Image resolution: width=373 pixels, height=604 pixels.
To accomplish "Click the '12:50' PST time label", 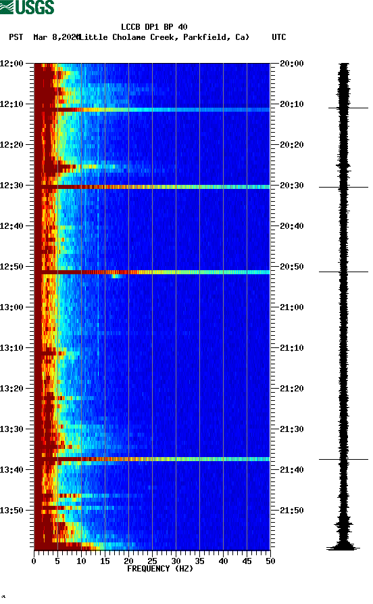I will [x=11, y=267].
